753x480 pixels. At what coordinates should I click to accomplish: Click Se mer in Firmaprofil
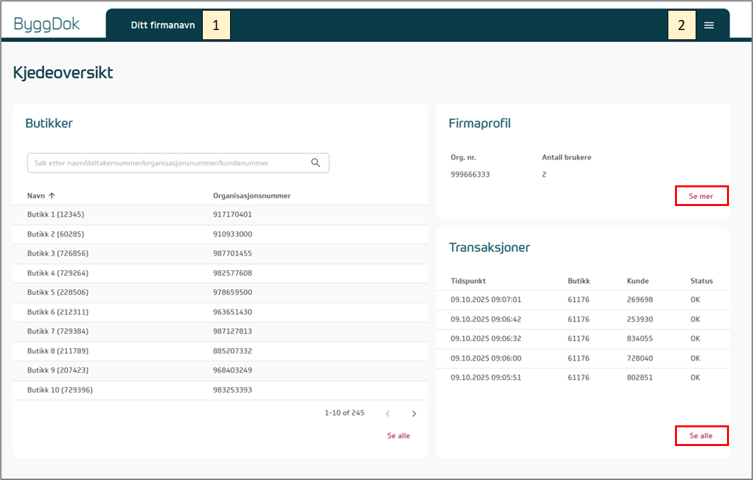coord(701,196)
